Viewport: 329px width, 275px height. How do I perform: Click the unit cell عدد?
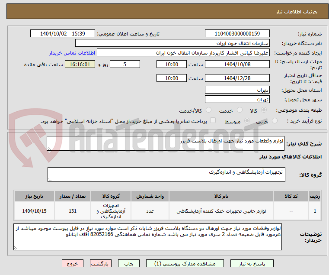tap(150, 211)
